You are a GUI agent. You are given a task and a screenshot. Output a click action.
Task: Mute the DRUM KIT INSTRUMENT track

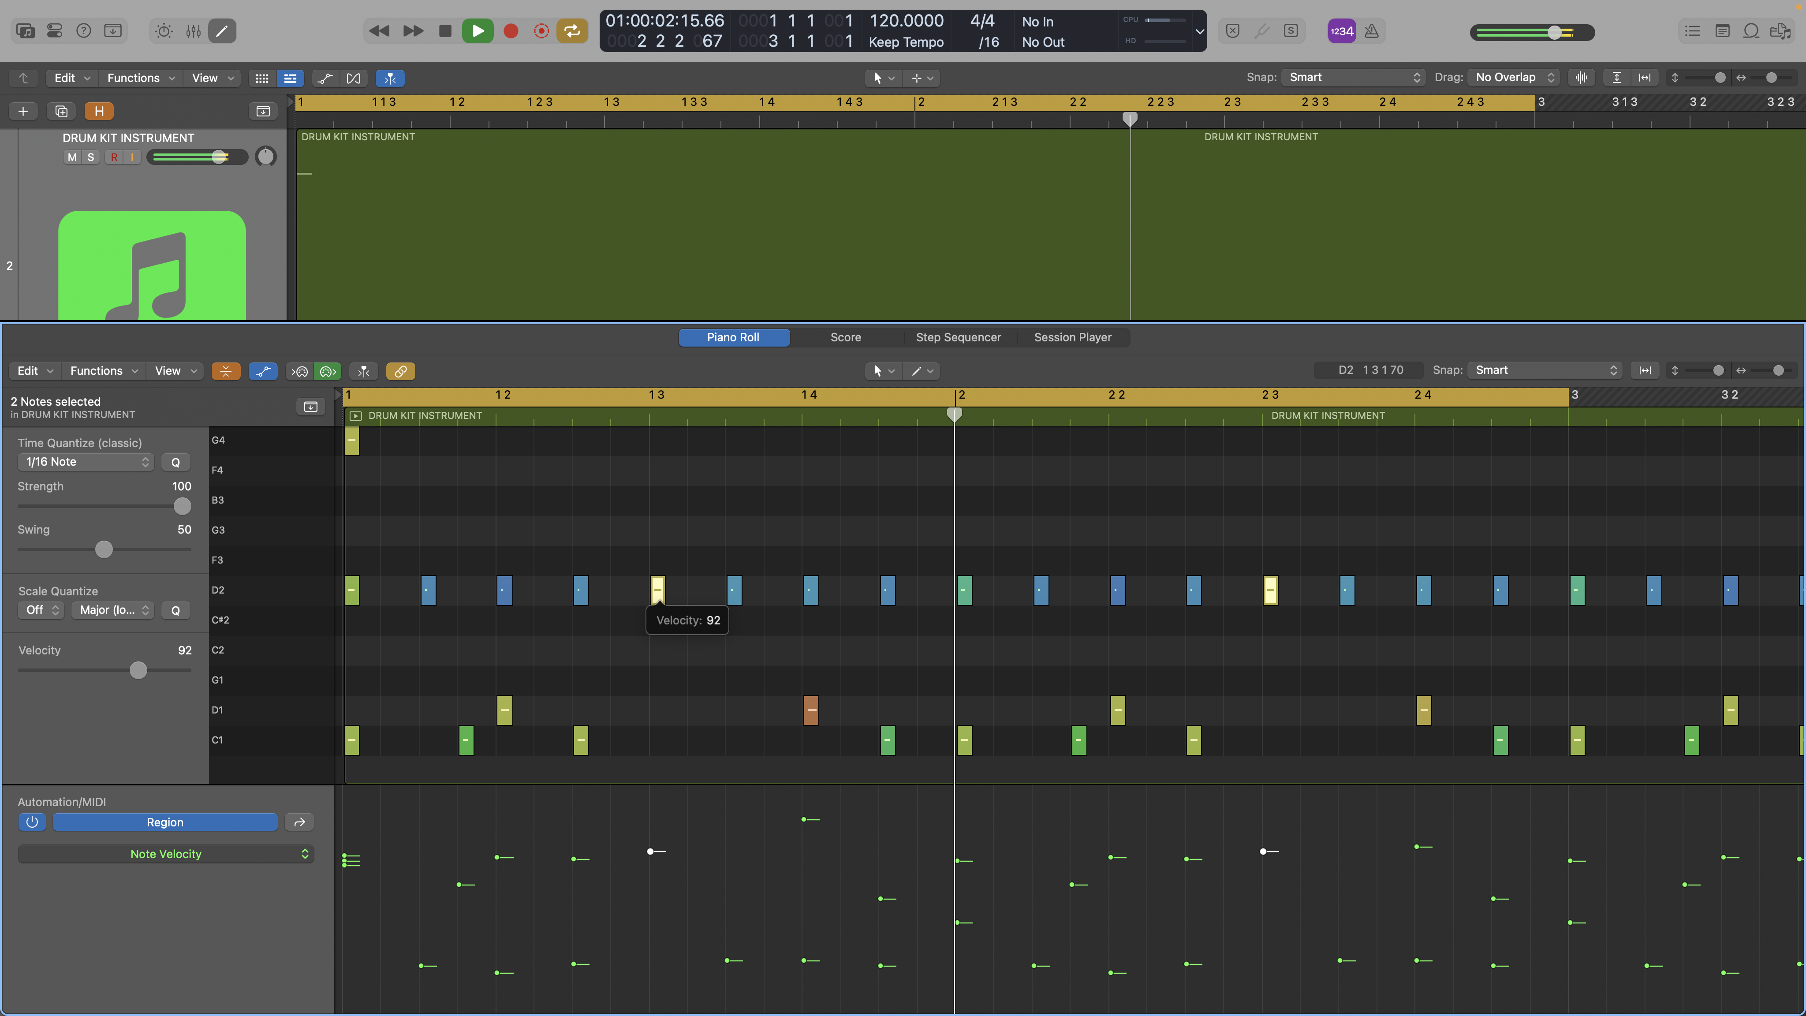pos(72,157)
